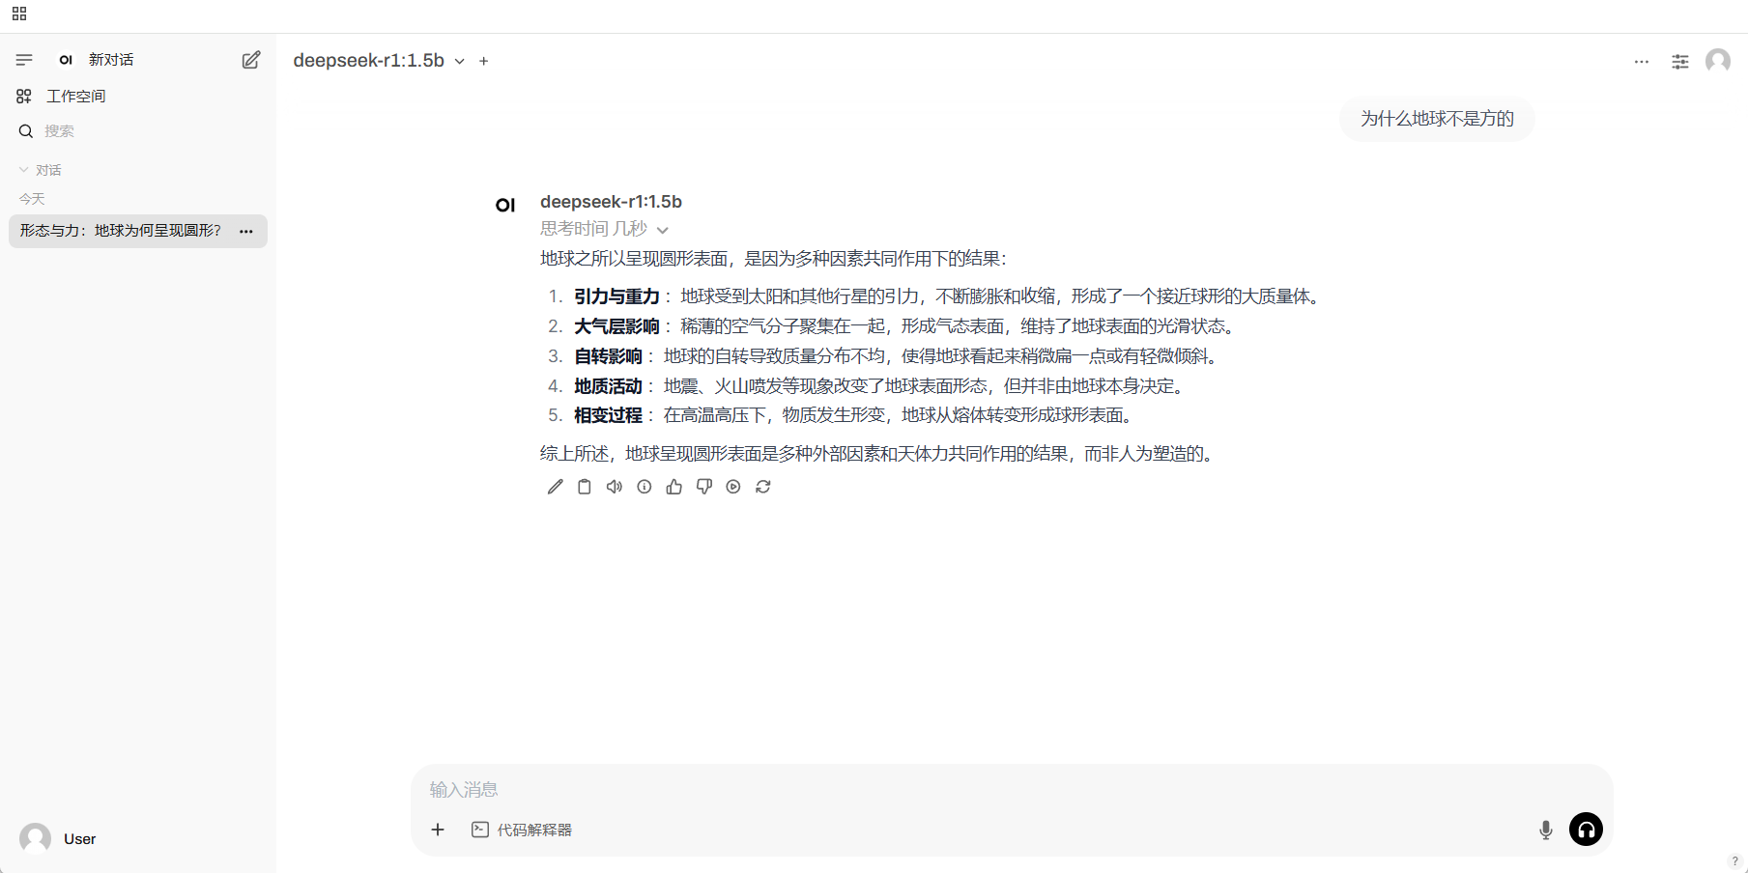The image size is (1748, 873).
Task: Click the OI avatar beside the response
Action: point(505,205)
